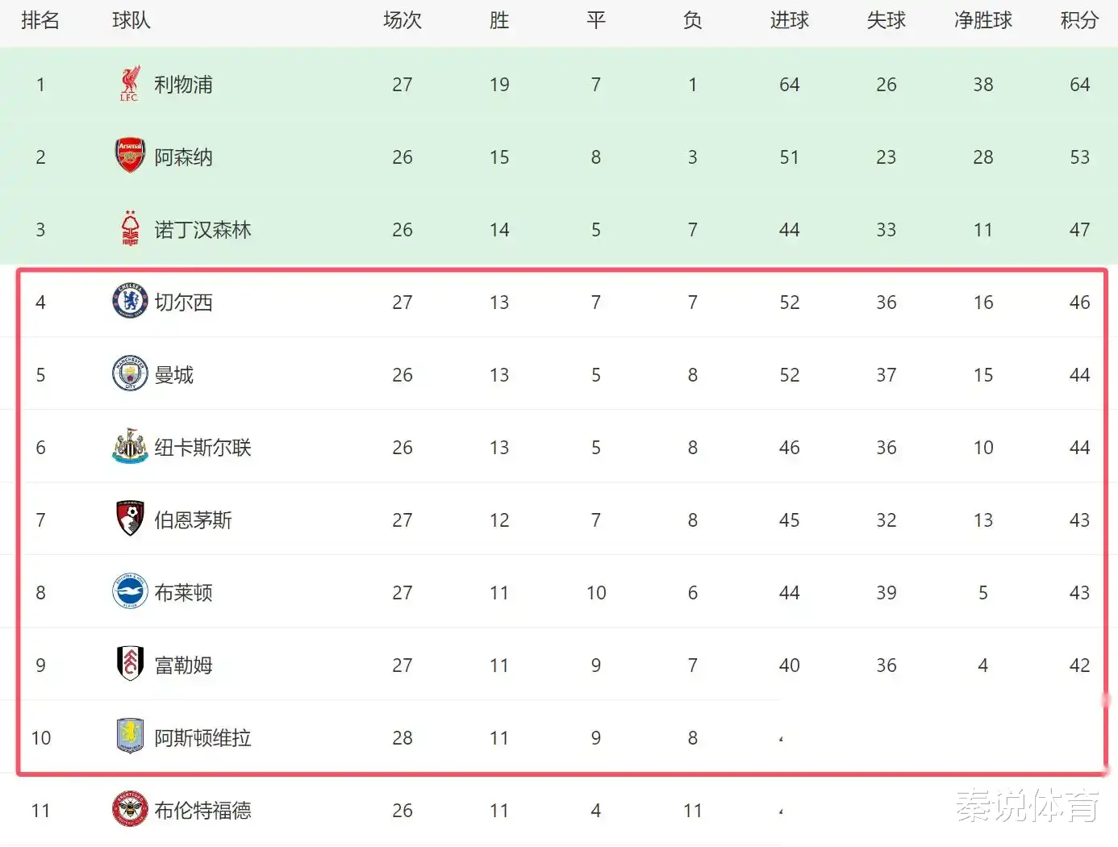Image resolution: width=1118 pixels, height=847 pixels.
Task: Click team name 纽卡斯尔联
Action: [x=203, y=448]
